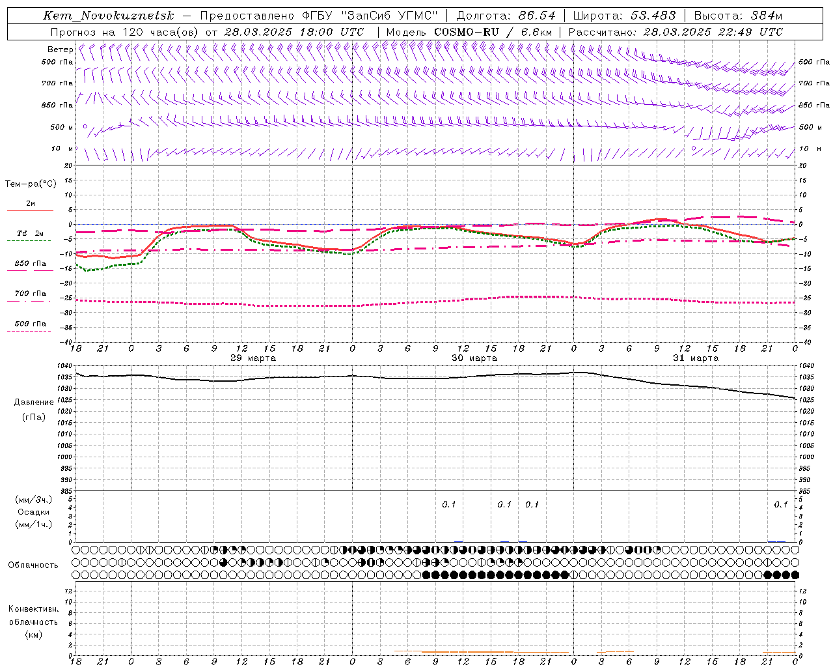Click the '29 марта' date label
The height and width of the screenshot is (667, 833).
253,358
